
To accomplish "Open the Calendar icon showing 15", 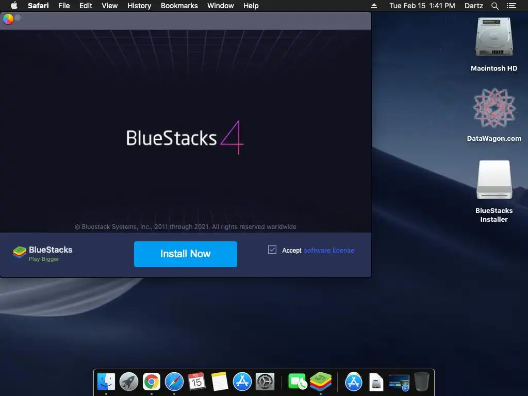I will pyautogui.click(x=196, y=382).
